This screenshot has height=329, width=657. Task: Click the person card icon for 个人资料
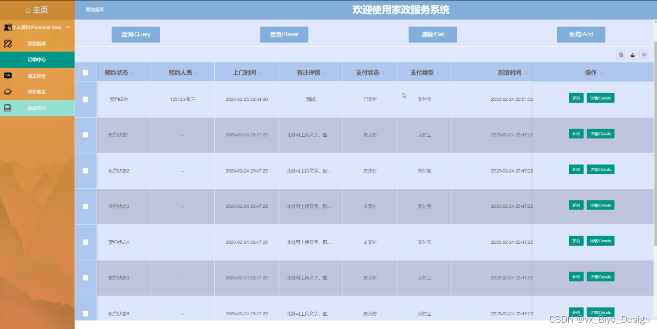[x=7, y=27]
